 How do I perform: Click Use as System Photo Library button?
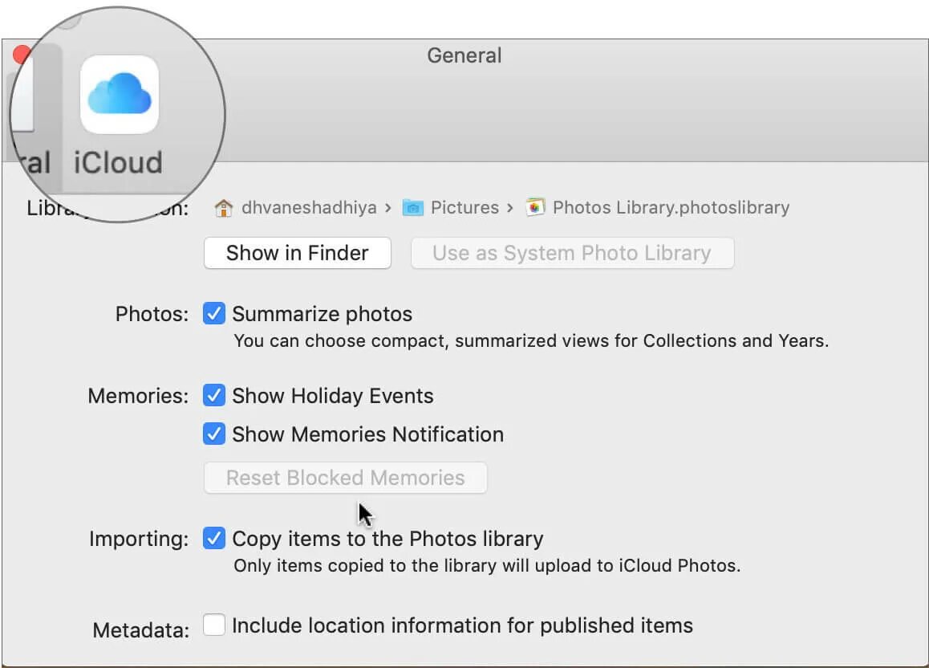[x=572, y=253]
